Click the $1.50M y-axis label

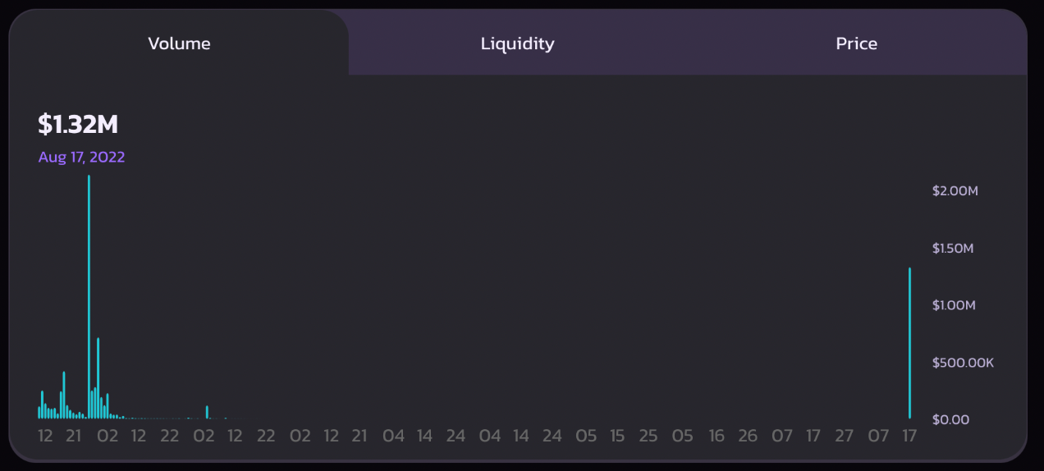(953, 248)
